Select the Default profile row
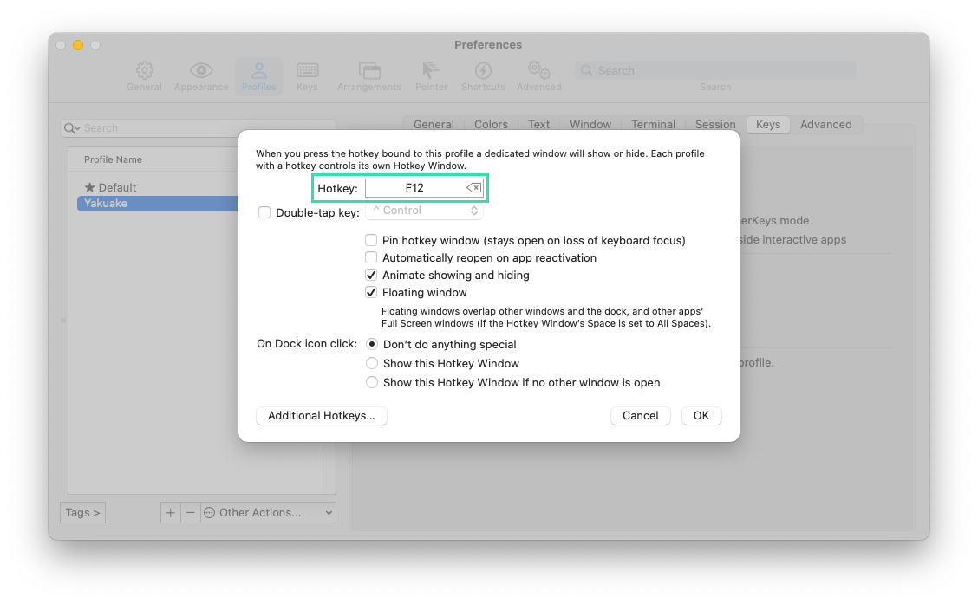978x604 pixels. coord(158,187)
